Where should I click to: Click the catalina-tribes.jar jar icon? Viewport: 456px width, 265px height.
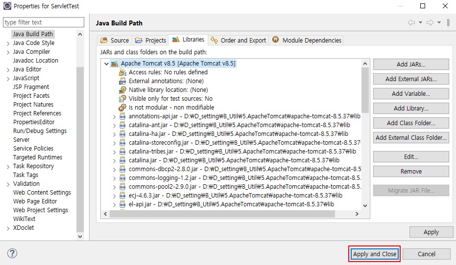click(x=122, y=152)
